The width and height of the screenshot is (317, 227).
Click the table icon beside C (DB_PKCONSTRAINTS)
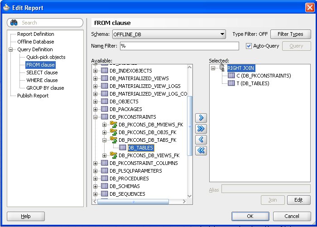point(231,76)
